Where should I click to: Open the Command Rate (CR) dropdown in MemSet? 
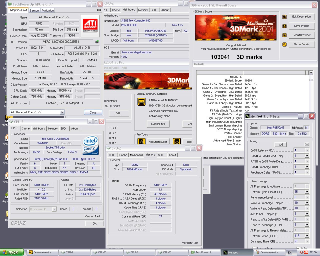[307, 241]
